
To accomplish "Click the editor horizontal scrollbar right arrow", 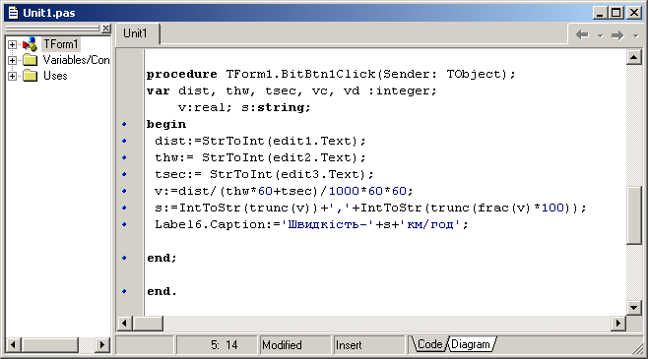I will (x=617, y=323).
